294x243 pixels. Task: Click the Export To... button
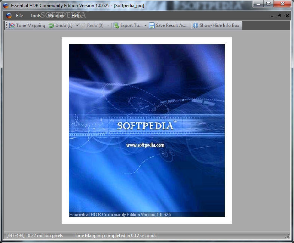[129, 25]
